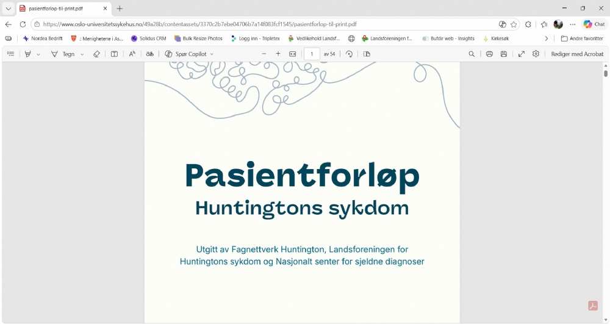Open the Bulk Resize Photos bookmark
This screenshot has width=610, height=324.
pos(198,38)
